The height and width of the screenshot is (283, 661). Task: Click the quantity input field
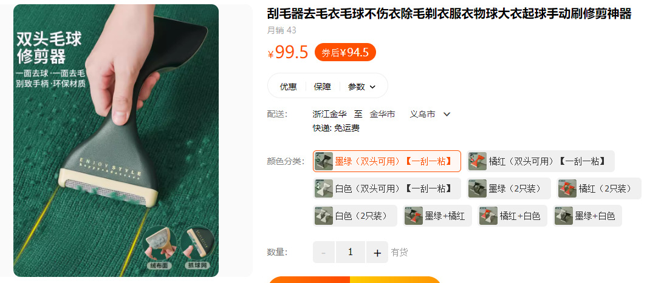pyautogui.click(x=351, y=252)
